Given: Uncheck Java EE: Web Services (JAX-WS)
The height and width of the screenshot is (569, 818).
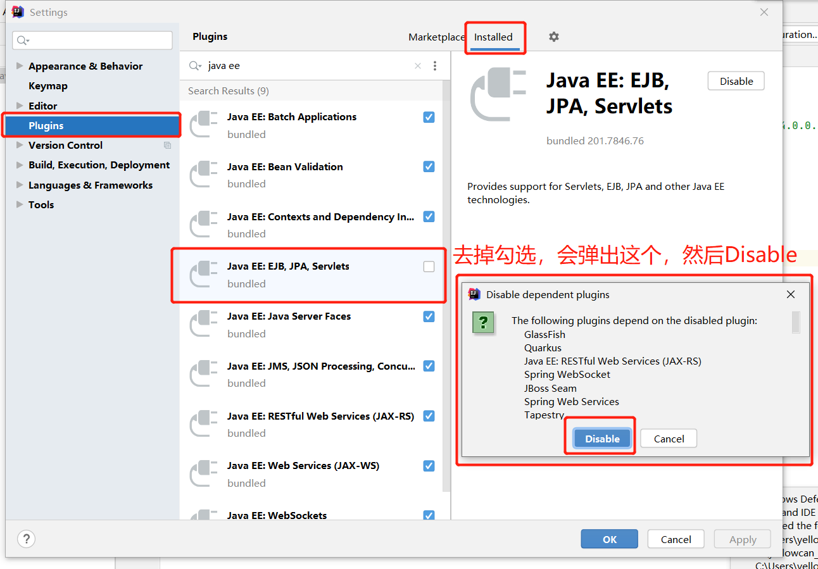Looking at the screenshot, I should [429, 466].
